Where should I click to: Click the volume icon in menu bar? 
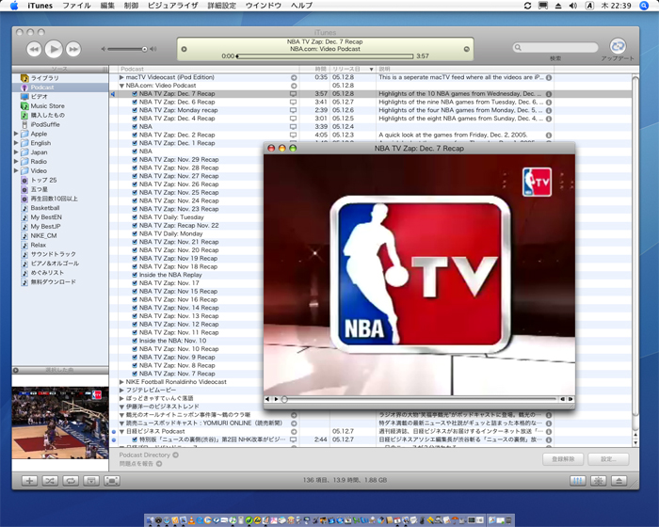[573, 6]
